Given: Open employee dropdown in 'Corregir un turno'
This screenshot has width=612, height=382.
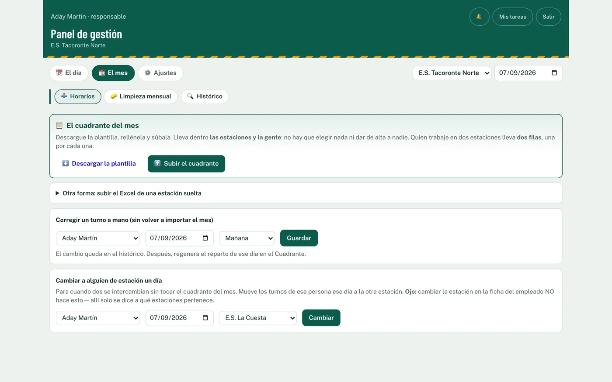Looking at the screenshot, I should 98,238.
